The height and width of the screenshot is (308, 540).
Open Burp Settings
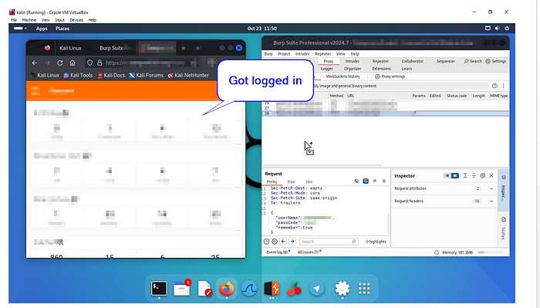tap(496, 61)
